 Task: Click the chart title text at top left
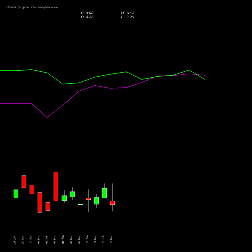[x=32, y=8]
